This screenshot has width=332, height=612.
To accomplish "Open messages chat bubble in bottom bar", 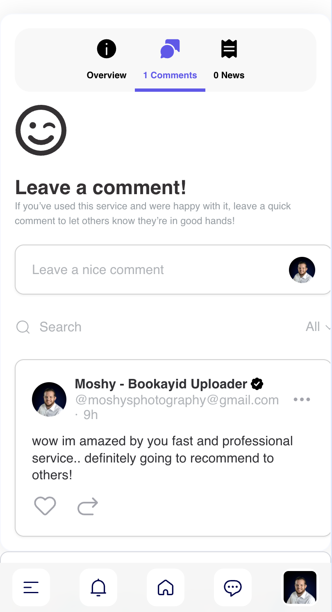I will [x=233, y=587].
